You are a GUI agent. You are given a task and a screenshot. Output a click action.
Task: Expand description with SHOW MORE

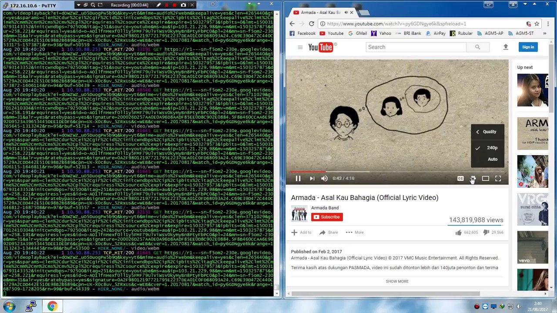(x=397, y=281)
